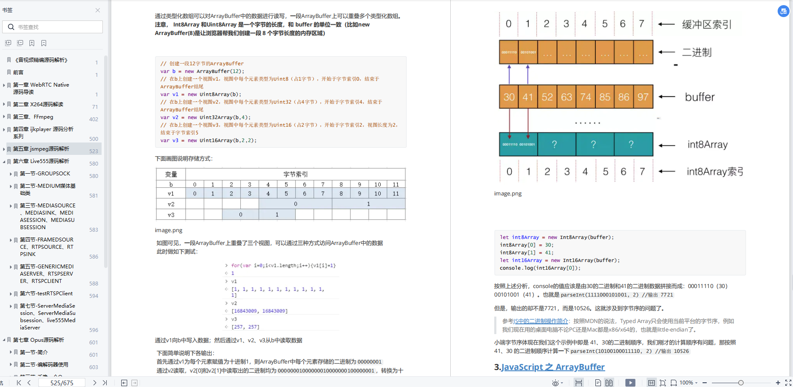Click the bookmark panel scrollbar

[x=106, y=162]
